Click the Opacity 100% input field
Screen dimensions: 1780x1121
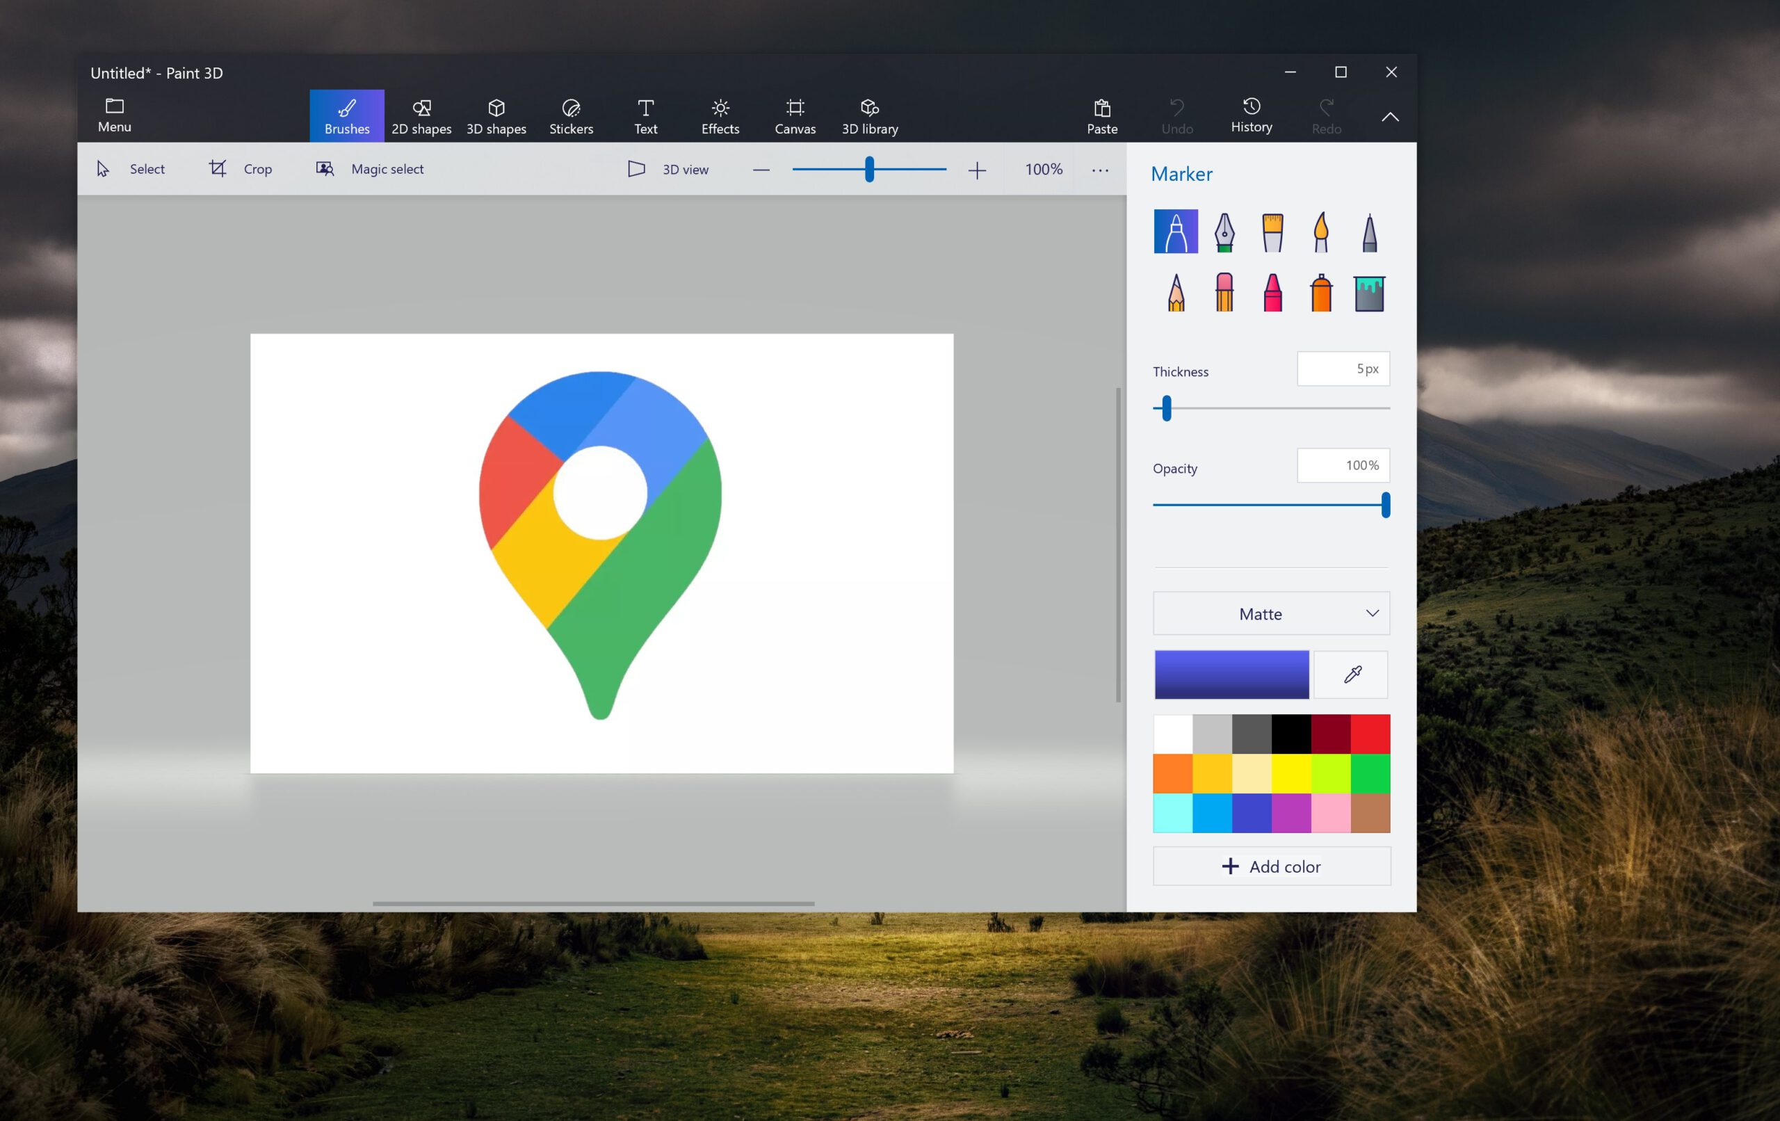[x=1343, y=465]
